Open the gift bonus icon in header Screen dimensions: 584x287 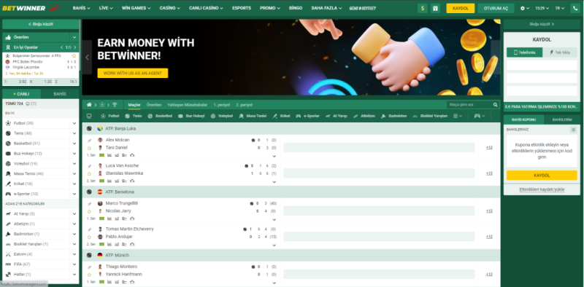coord(435,8)
